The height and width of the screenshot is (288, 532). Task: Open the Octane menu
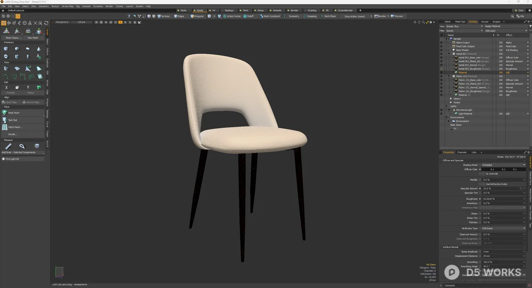pos(119,6)
